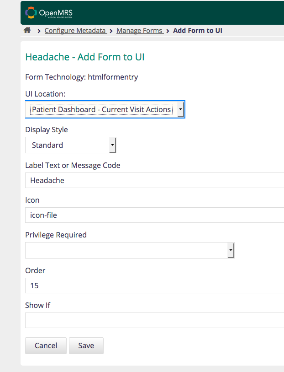Click the Privilege Required label
Viewport: 284px width, 372px height.
point(56,235)
